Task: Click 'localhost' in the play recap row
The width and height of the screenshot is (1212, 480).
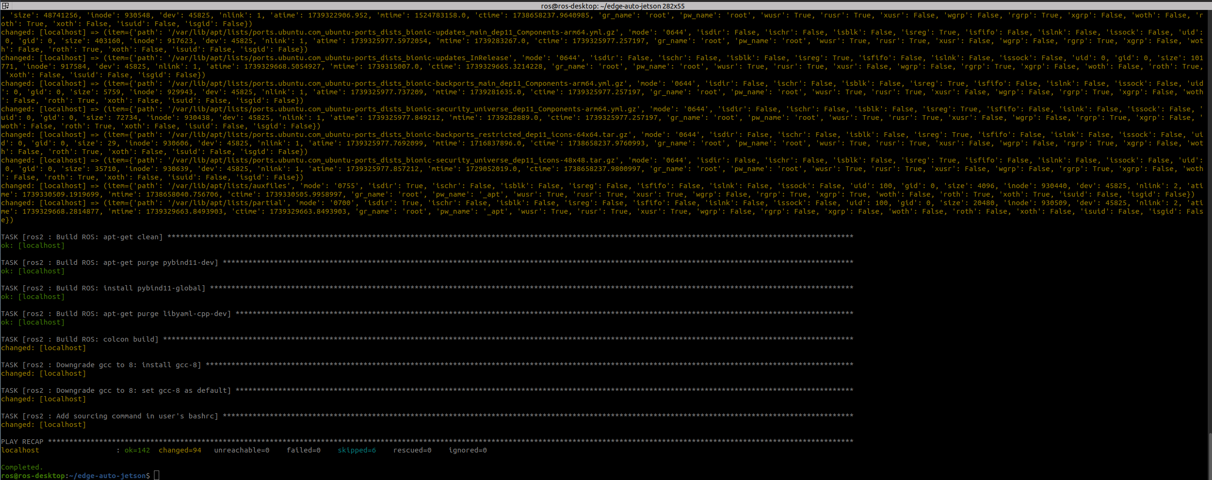Action: (20, 450)
